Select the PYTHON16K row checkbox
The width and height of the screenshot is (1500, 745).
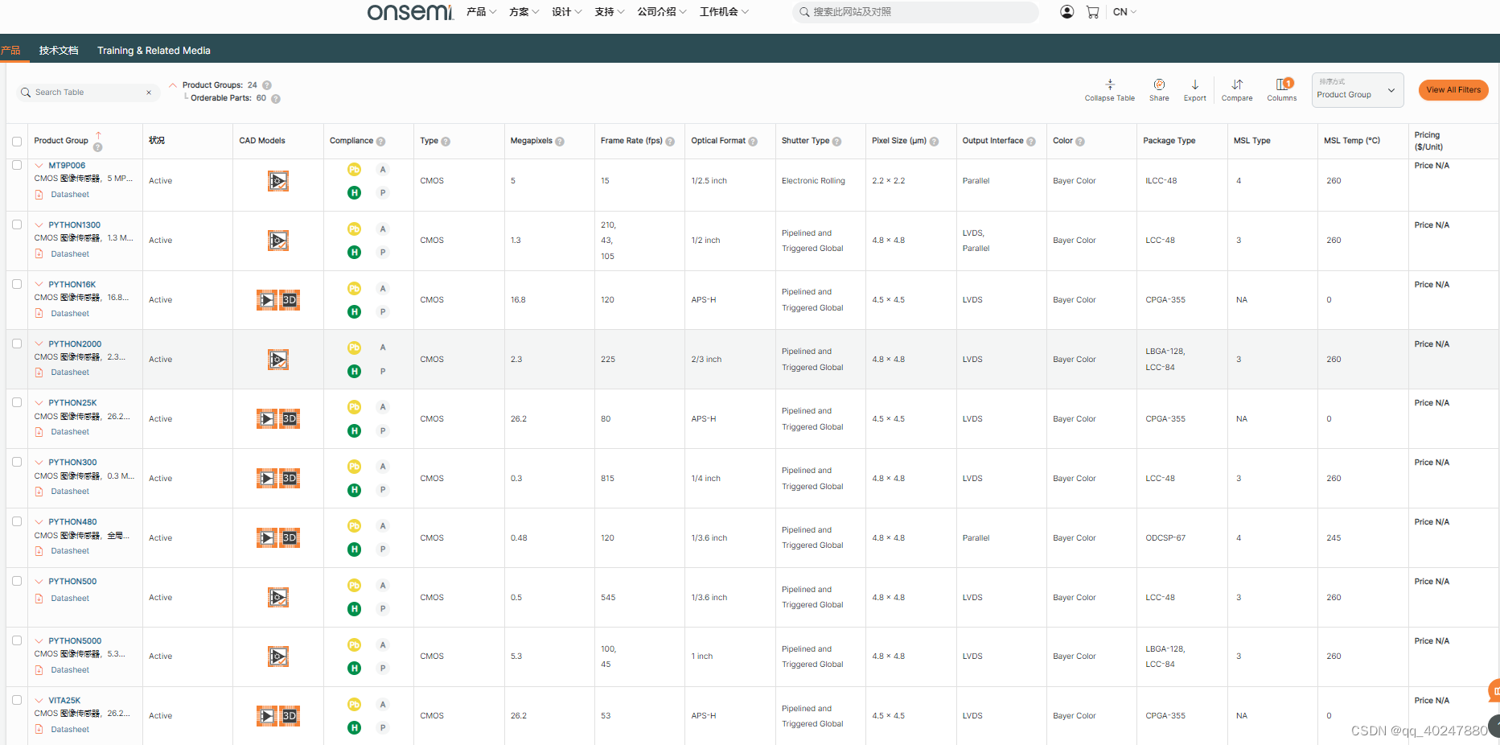pyautogui.click(x=17, y=284)
